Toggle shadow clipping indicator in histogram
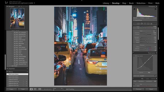 click(134, 9)
